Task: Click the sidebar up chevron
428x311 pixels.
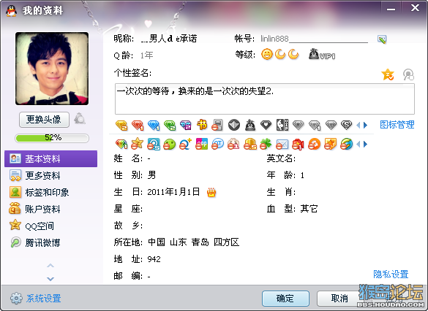Action: pyautogui.click(x=50, y=266)
